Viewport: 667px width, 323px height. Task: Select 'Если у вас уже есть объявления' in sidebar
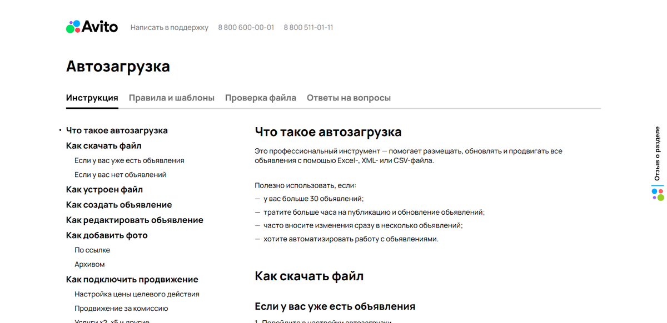(x=130, y=160)
